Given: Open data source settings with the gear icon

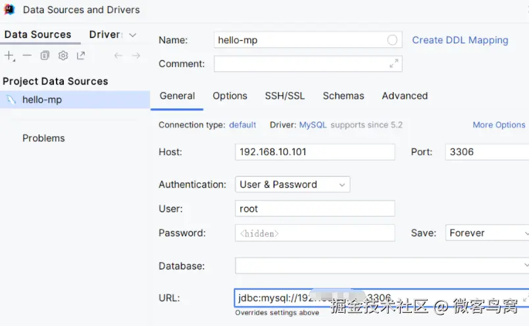Looking at the screenshot, I should click(x=63, y=55).
